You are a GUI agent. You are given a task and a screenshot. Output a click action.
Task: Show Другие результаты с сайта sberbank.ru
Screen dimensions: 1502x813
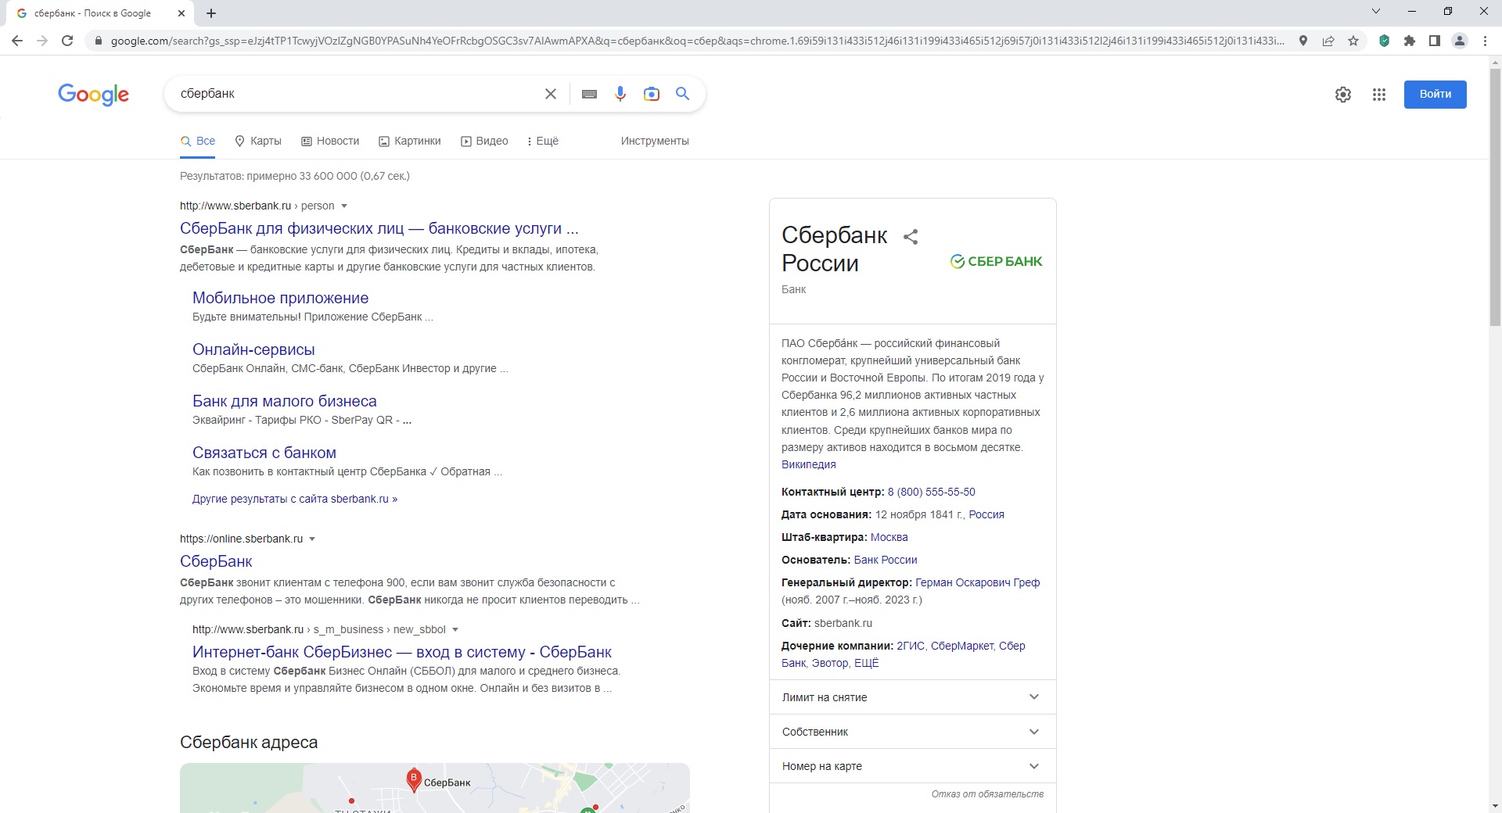tap(295, 499)
